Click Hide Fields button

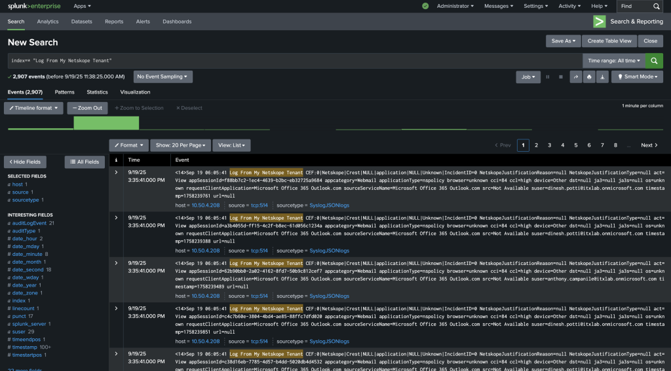click(26, 162)
